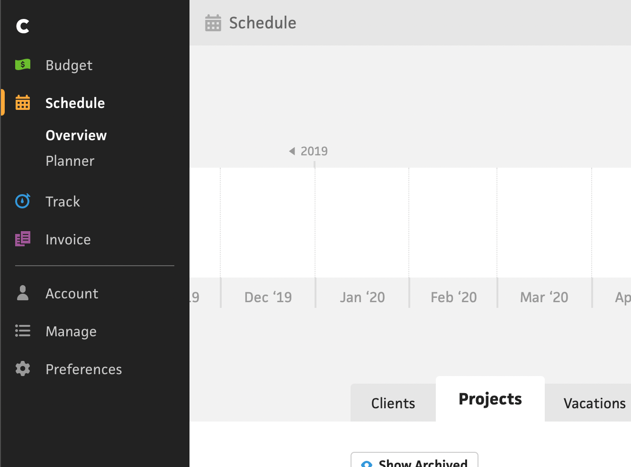Select the Projects tab
The height and width of the screenshot is (467, 631).
tap(490, 399)
